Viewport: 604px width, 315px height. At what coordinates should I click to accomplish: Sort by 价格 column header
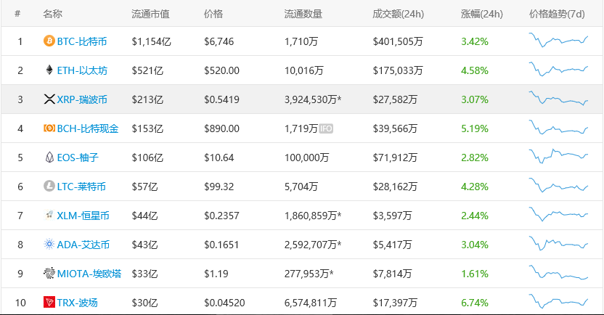pos(213,15)
